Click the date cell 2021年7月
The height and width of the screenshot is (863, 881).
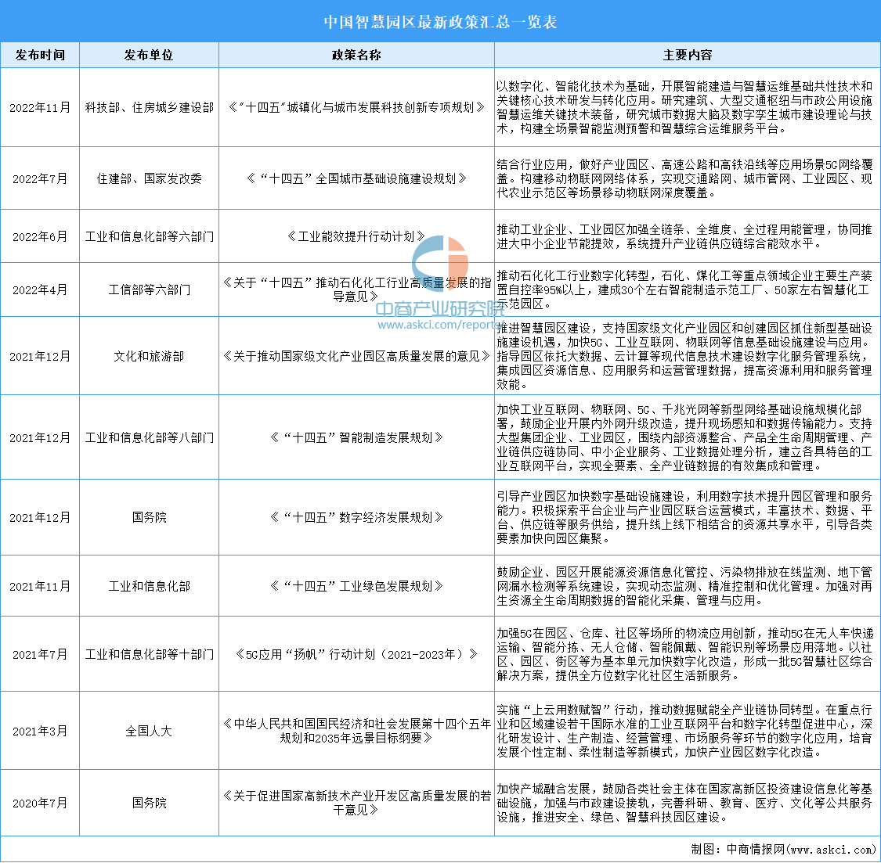pos(40,654)
